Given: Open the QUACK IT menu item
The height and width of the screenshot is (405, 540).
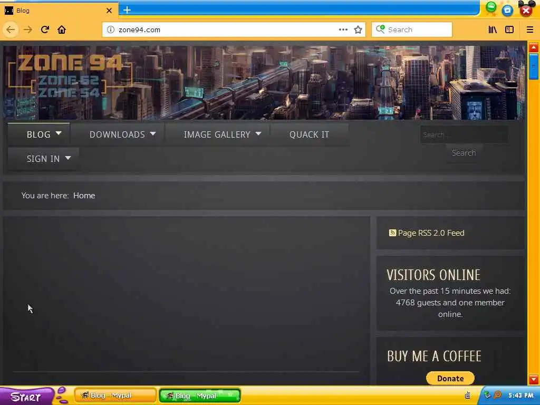Looking at the screenshot, I should tap(309, 134).
